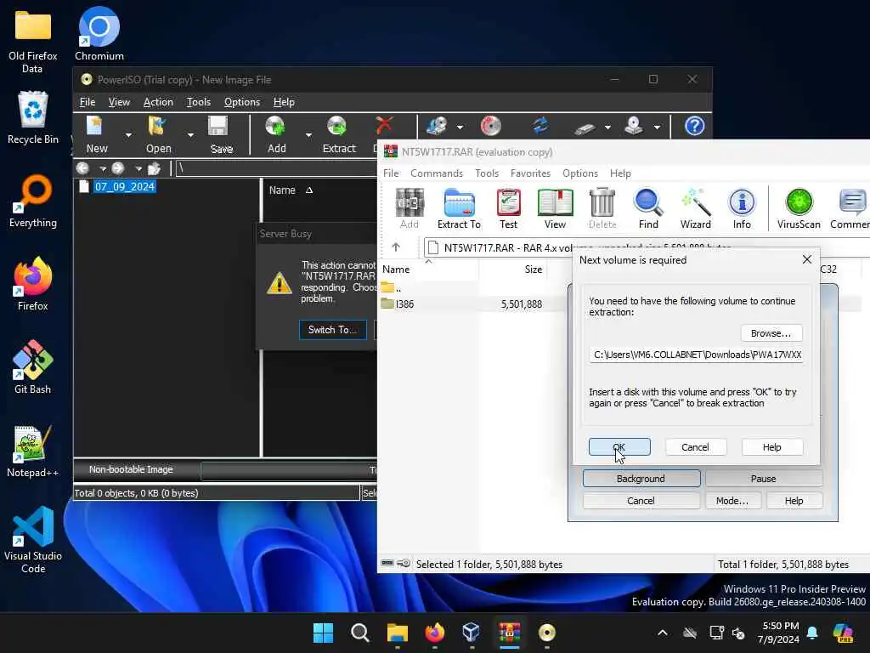Click the up one level arrow in WinRAR
The width and height of the screenshot is (870, 653).
coord(396,247)
